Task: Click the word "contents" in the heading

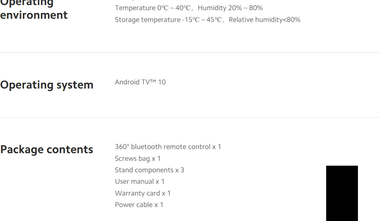Action: [x=70, y=149]
